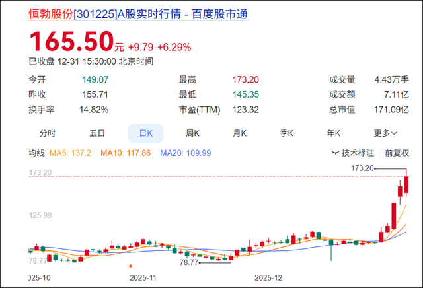Screen dimensions: 423x288
Task: Click the 173.20 high-price chart annotation
Action: pyautogui.click(x=362, y=168)
